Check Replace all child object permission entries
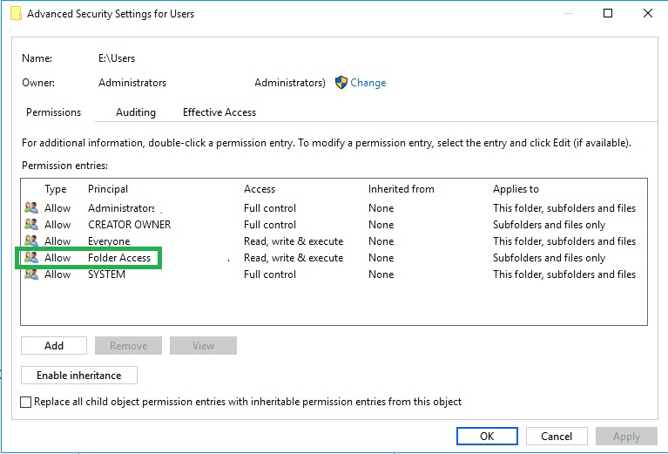668x454 pixels. (26, 402)
